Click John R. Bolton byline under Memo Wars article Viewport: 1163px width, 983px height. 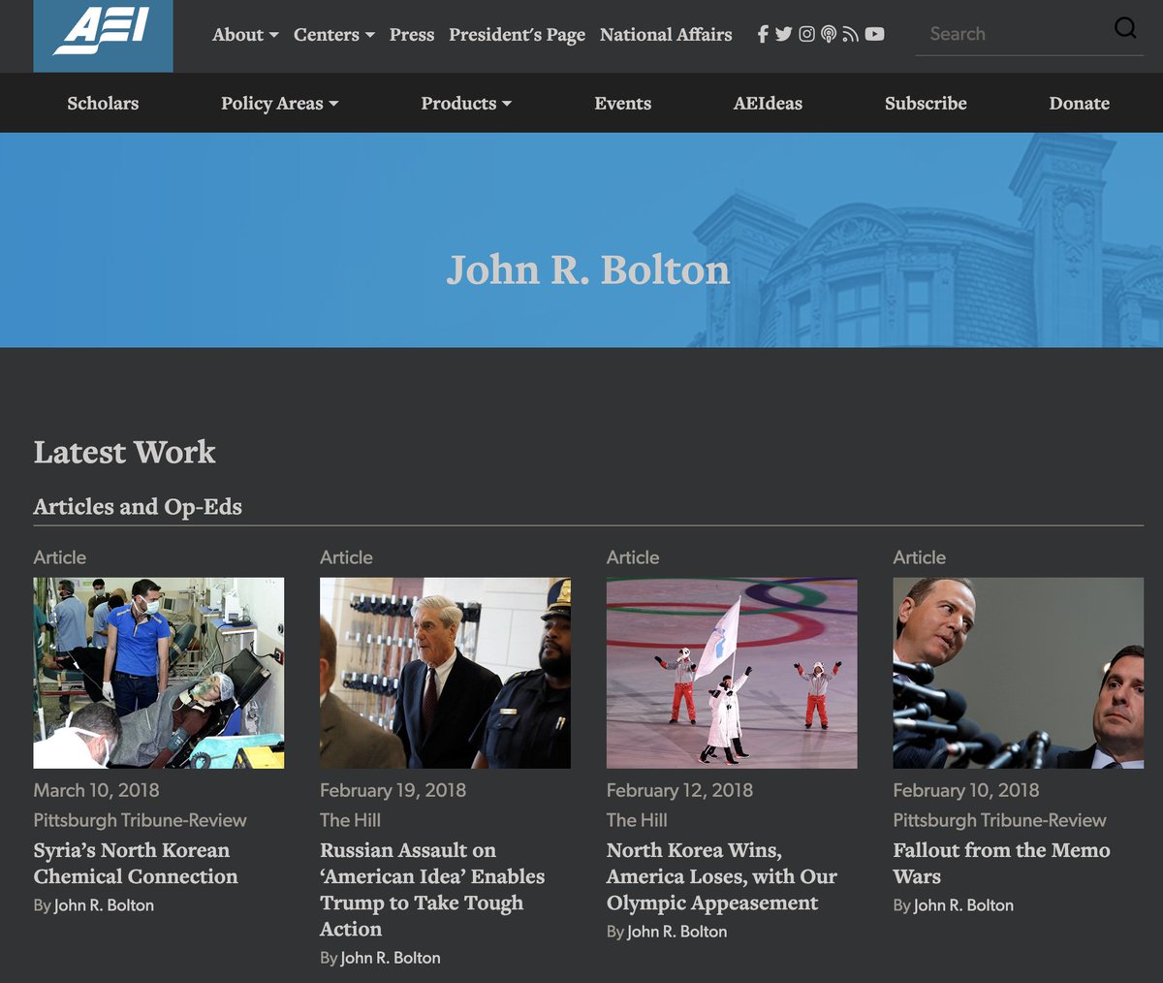[963, 905]
